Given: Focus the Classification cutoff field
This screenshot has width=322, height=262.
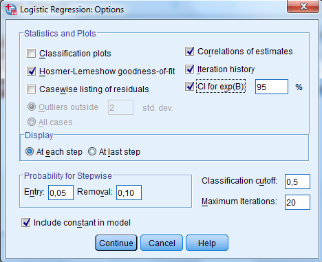Looking at the screenshot, I should click(x=297, y=182).
